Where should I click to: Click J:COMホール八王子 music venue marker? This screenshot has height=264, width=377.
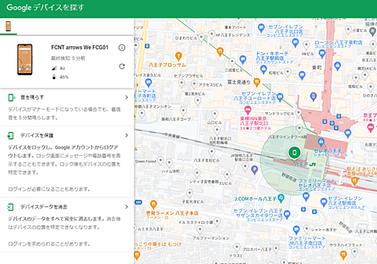pos(281,198)
